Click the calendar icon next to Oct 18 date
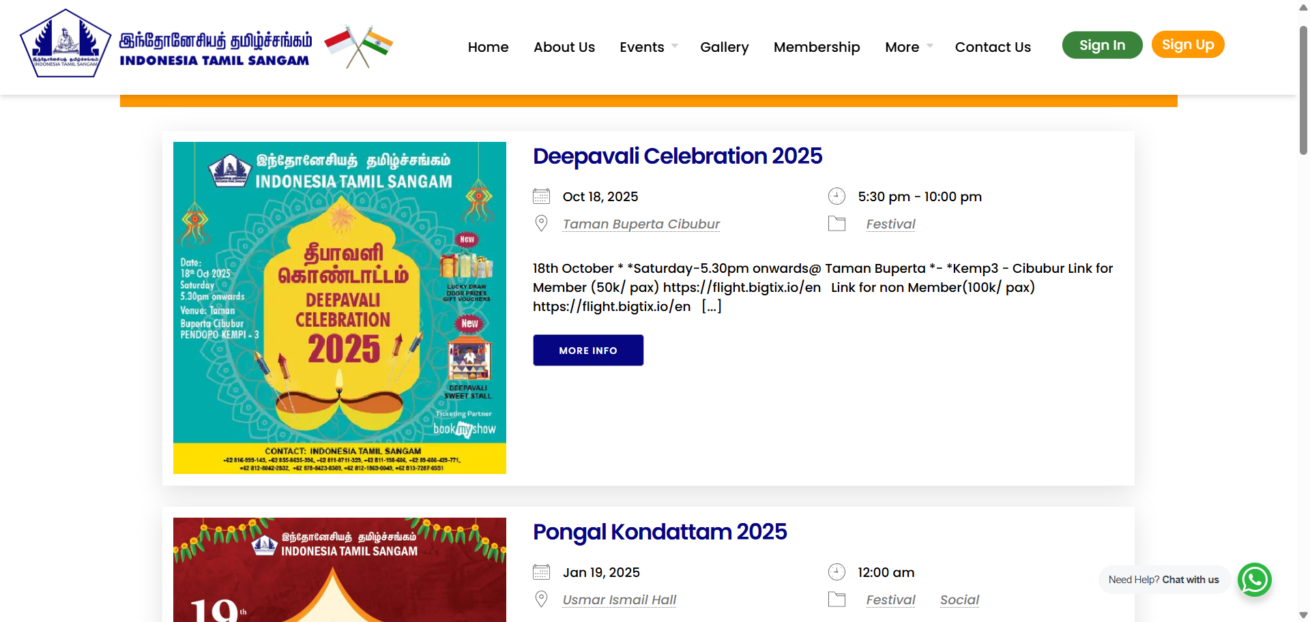This screenshot has height=622, width=1310. [x=541, y=196]
